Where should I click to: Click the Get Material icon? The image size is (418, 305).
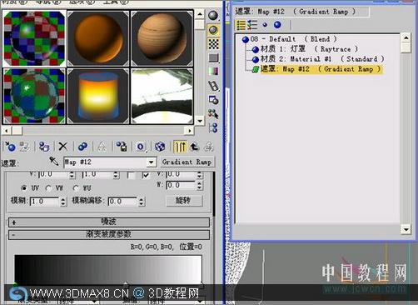pos(10,147)
